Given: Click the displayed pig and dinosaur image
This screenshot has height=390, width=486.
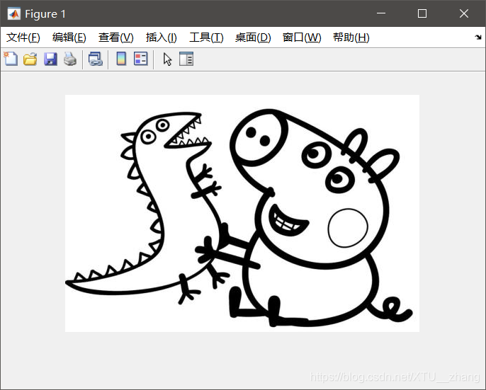Looking at the screenshot, I should pyautogui.click(x=242, y=214).
